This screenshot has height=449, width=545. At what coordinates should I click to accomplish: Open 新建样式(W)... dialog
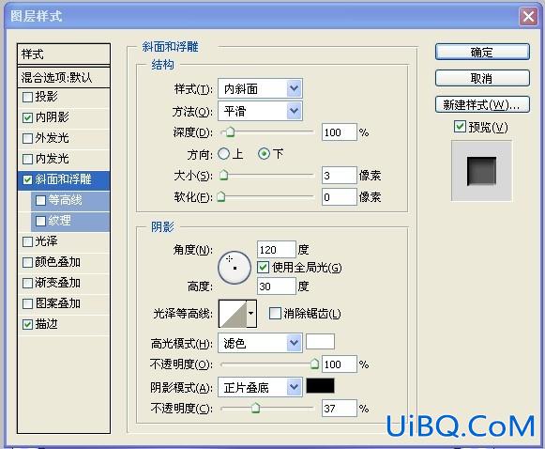[x=482, y=104]
